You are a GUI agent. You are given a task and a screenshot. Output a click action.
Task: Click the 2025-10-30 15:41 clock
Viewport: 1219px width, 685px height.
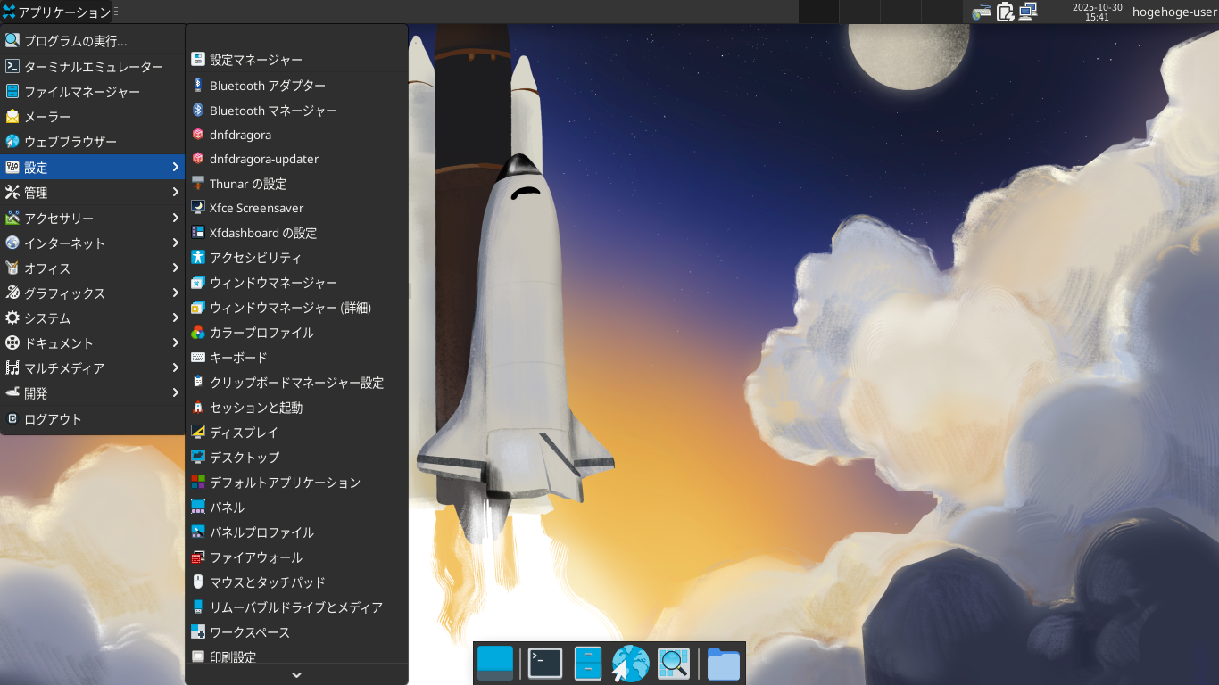(x=1098, y=12)
